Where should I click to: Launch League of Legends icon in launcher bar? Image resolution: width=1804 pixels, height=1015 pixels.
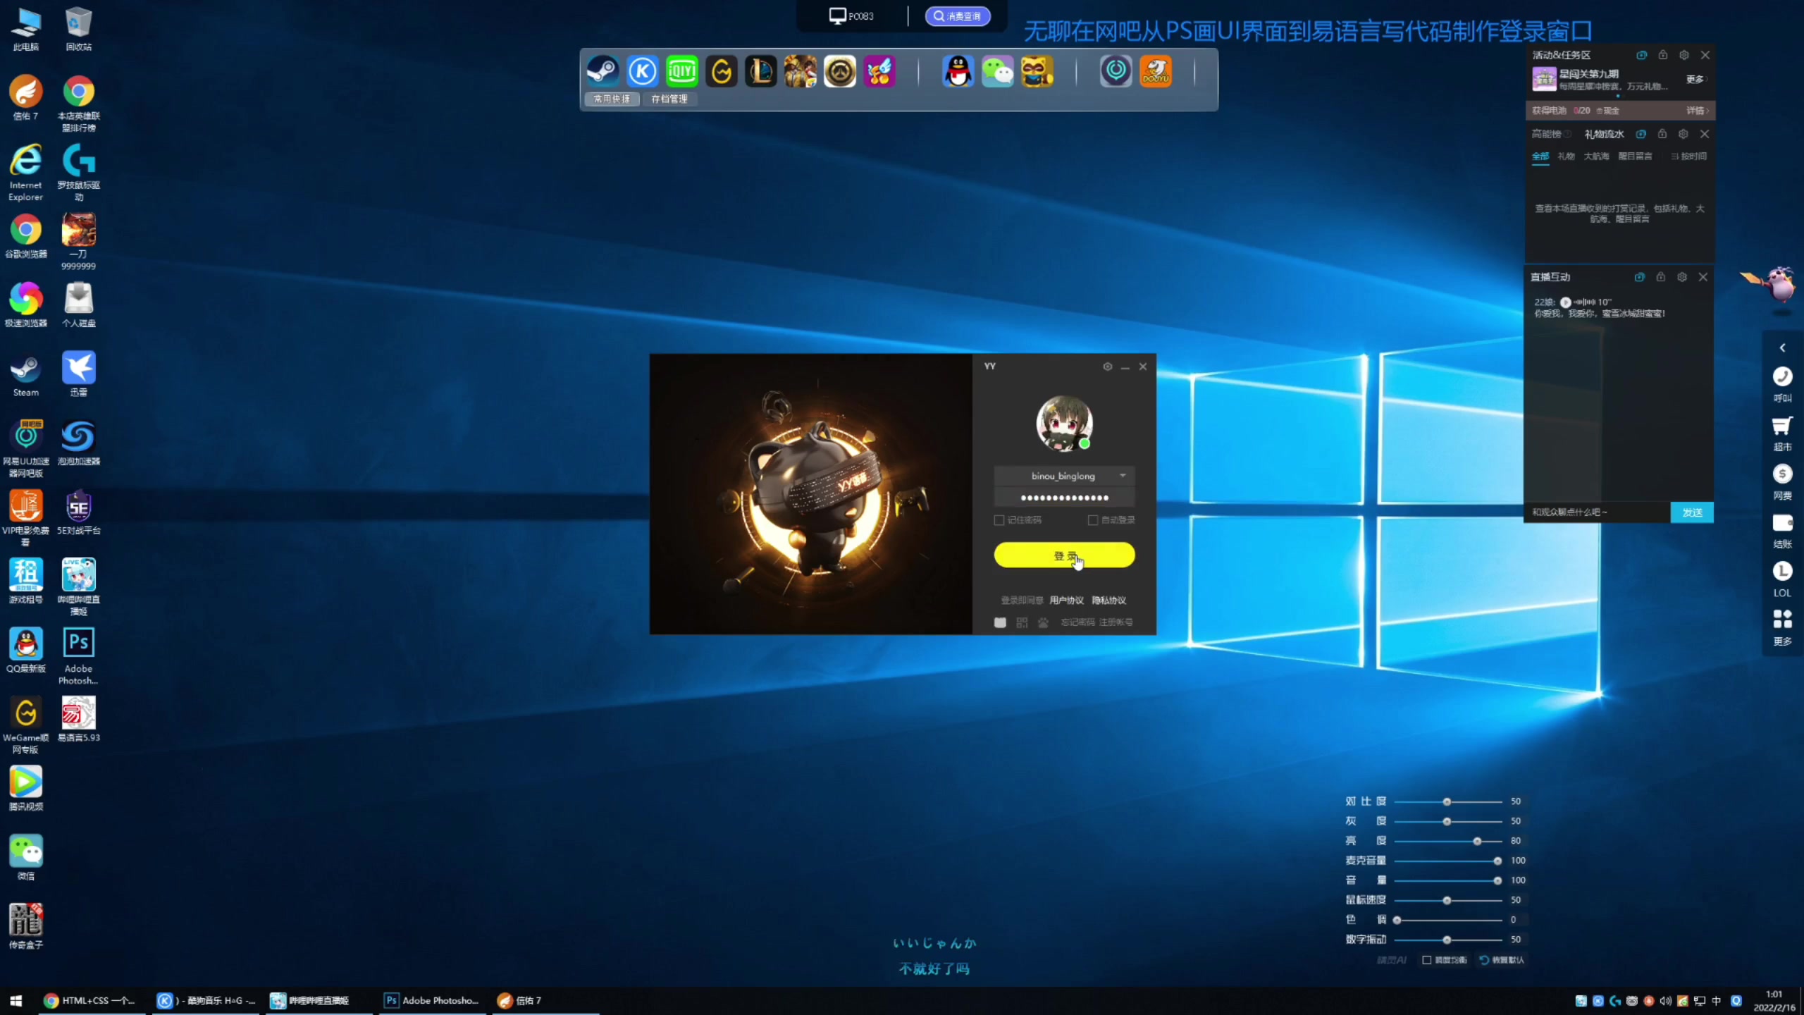click(761, 71)
